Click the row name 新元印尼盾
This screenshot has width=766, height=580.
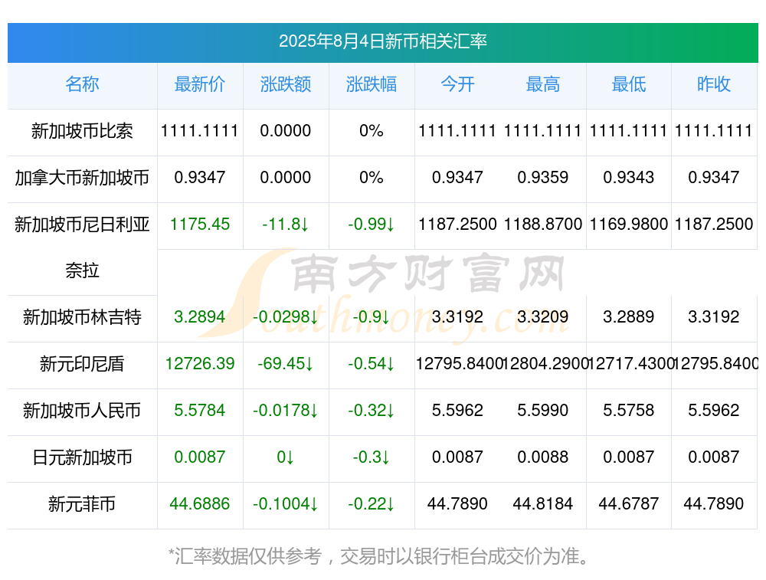point(82,364)
